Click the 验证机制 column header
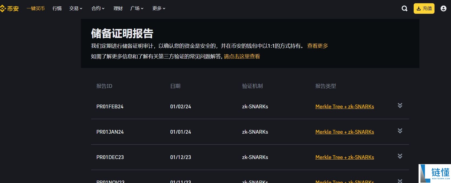The image size is (451, 183). 252,86
